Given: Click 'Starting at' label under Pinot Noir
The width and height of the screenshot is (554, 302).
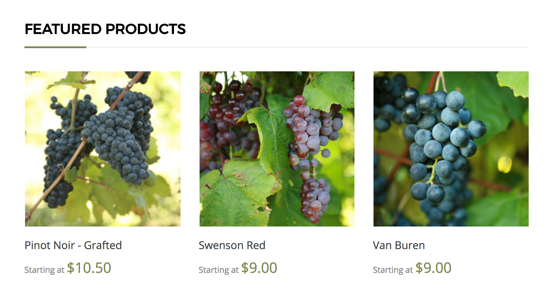Looking at the screenshot, I should pos(44,270).
